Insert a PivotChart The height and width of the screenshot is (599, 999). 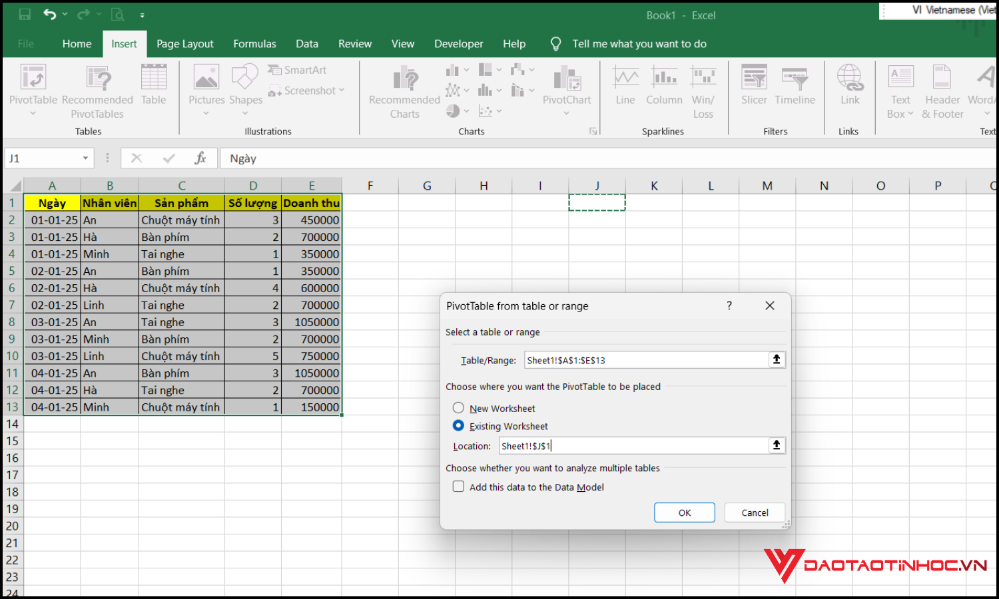pos(567,90)
